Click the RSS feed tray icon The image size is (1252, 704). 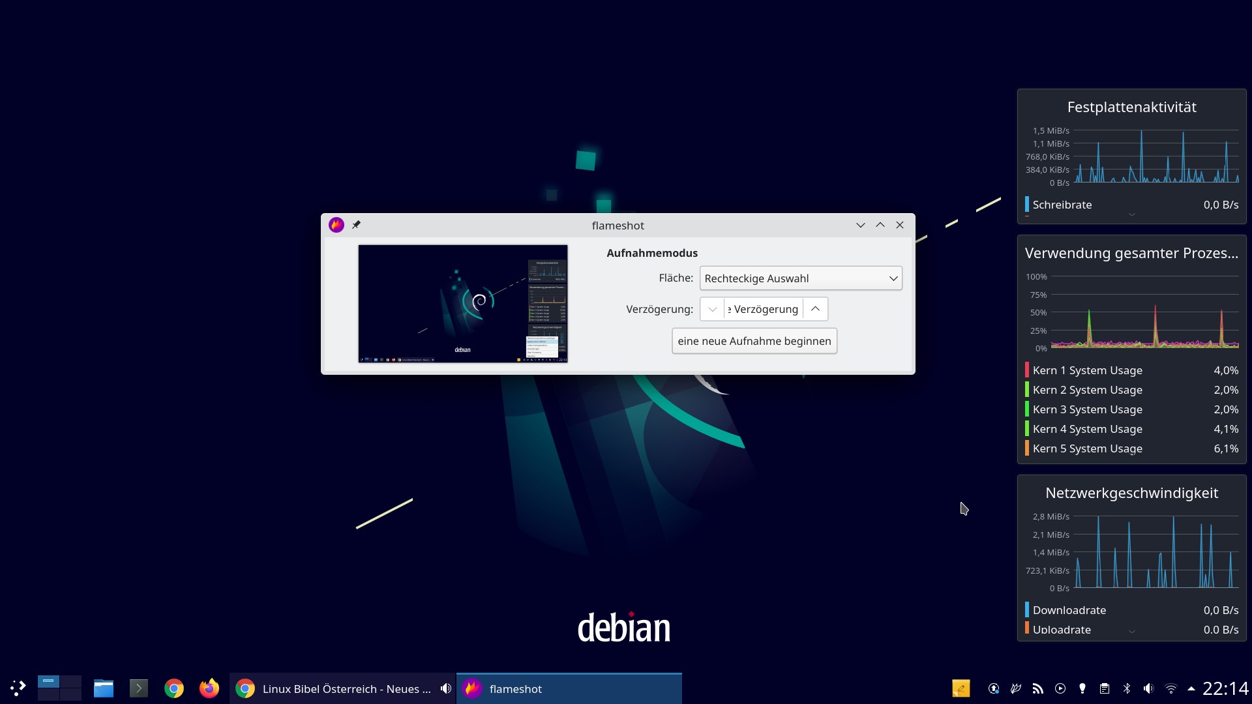click(x=1038, y=688)
